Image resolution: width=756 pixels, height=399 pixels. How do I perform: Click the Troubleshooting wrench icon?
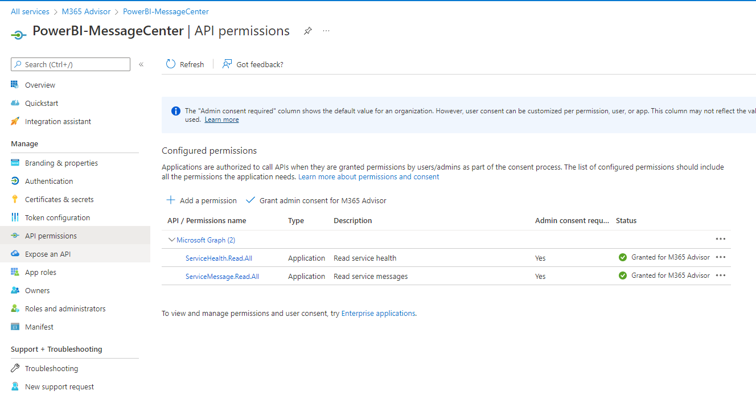pyautogui.click(x=15, y=368)
